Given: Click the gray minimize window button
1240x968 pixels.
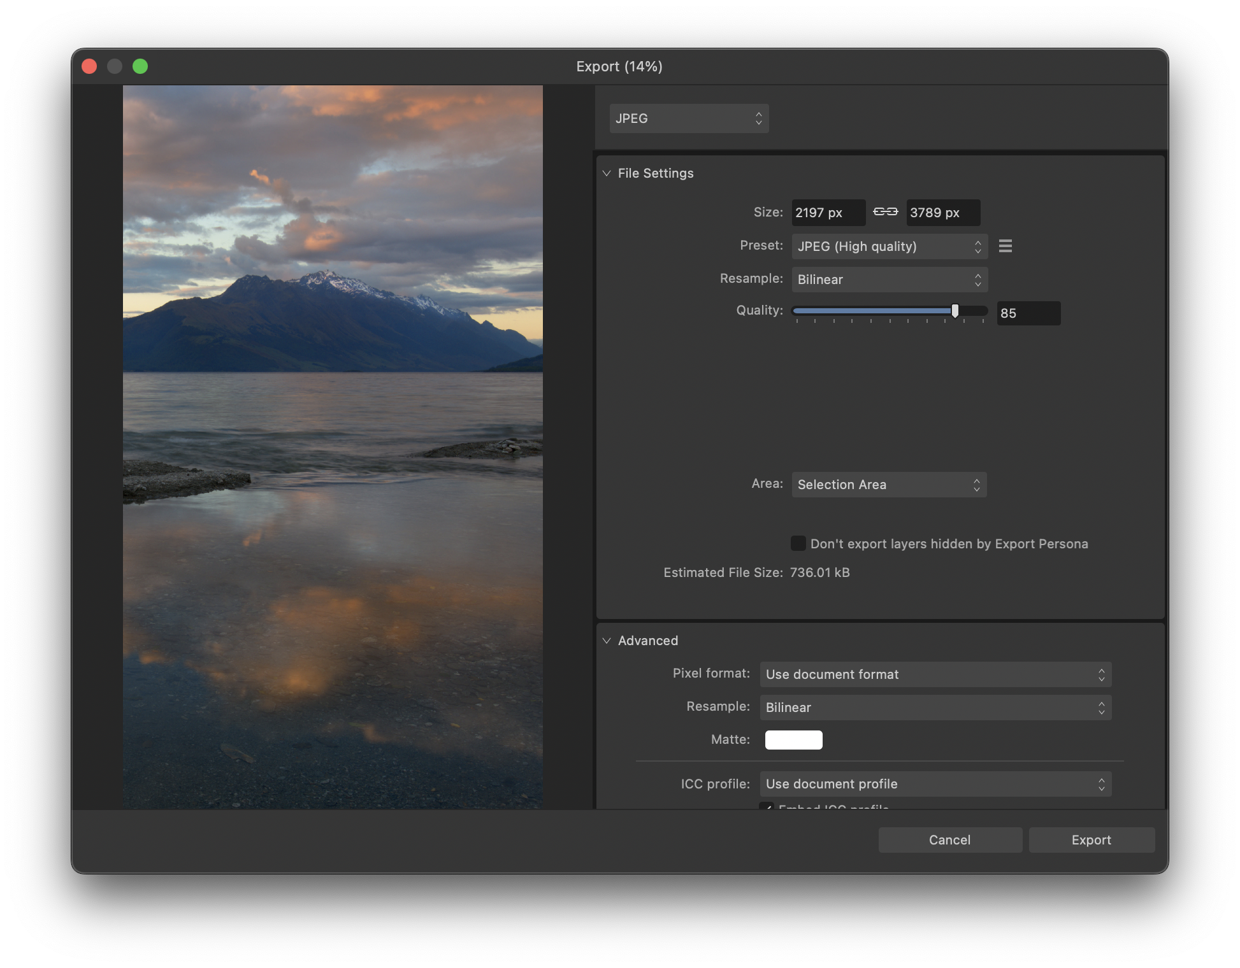Looking at the screenshot, I should [115, 66].
